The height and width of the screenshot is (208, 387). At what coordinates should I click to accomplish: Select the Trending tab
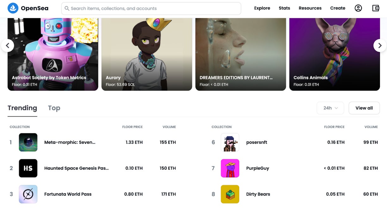point(22,108)
